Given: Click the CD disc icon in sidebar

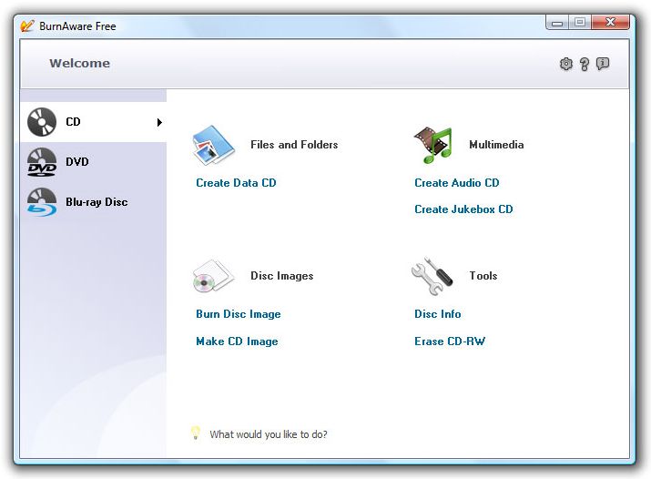Looking at the screenshot, I should pyautogui.click(x=42, y=122).
